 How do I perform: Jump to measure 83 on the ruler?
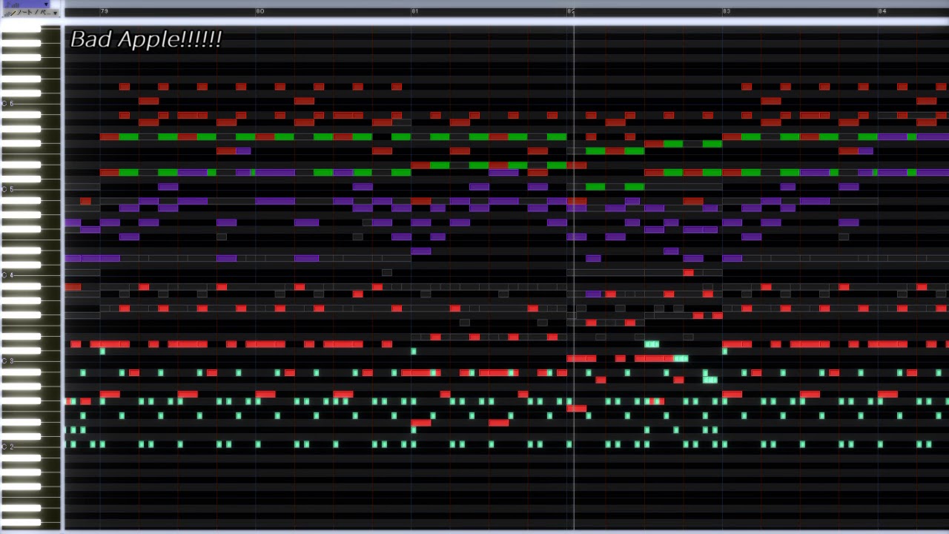point(727,11)
